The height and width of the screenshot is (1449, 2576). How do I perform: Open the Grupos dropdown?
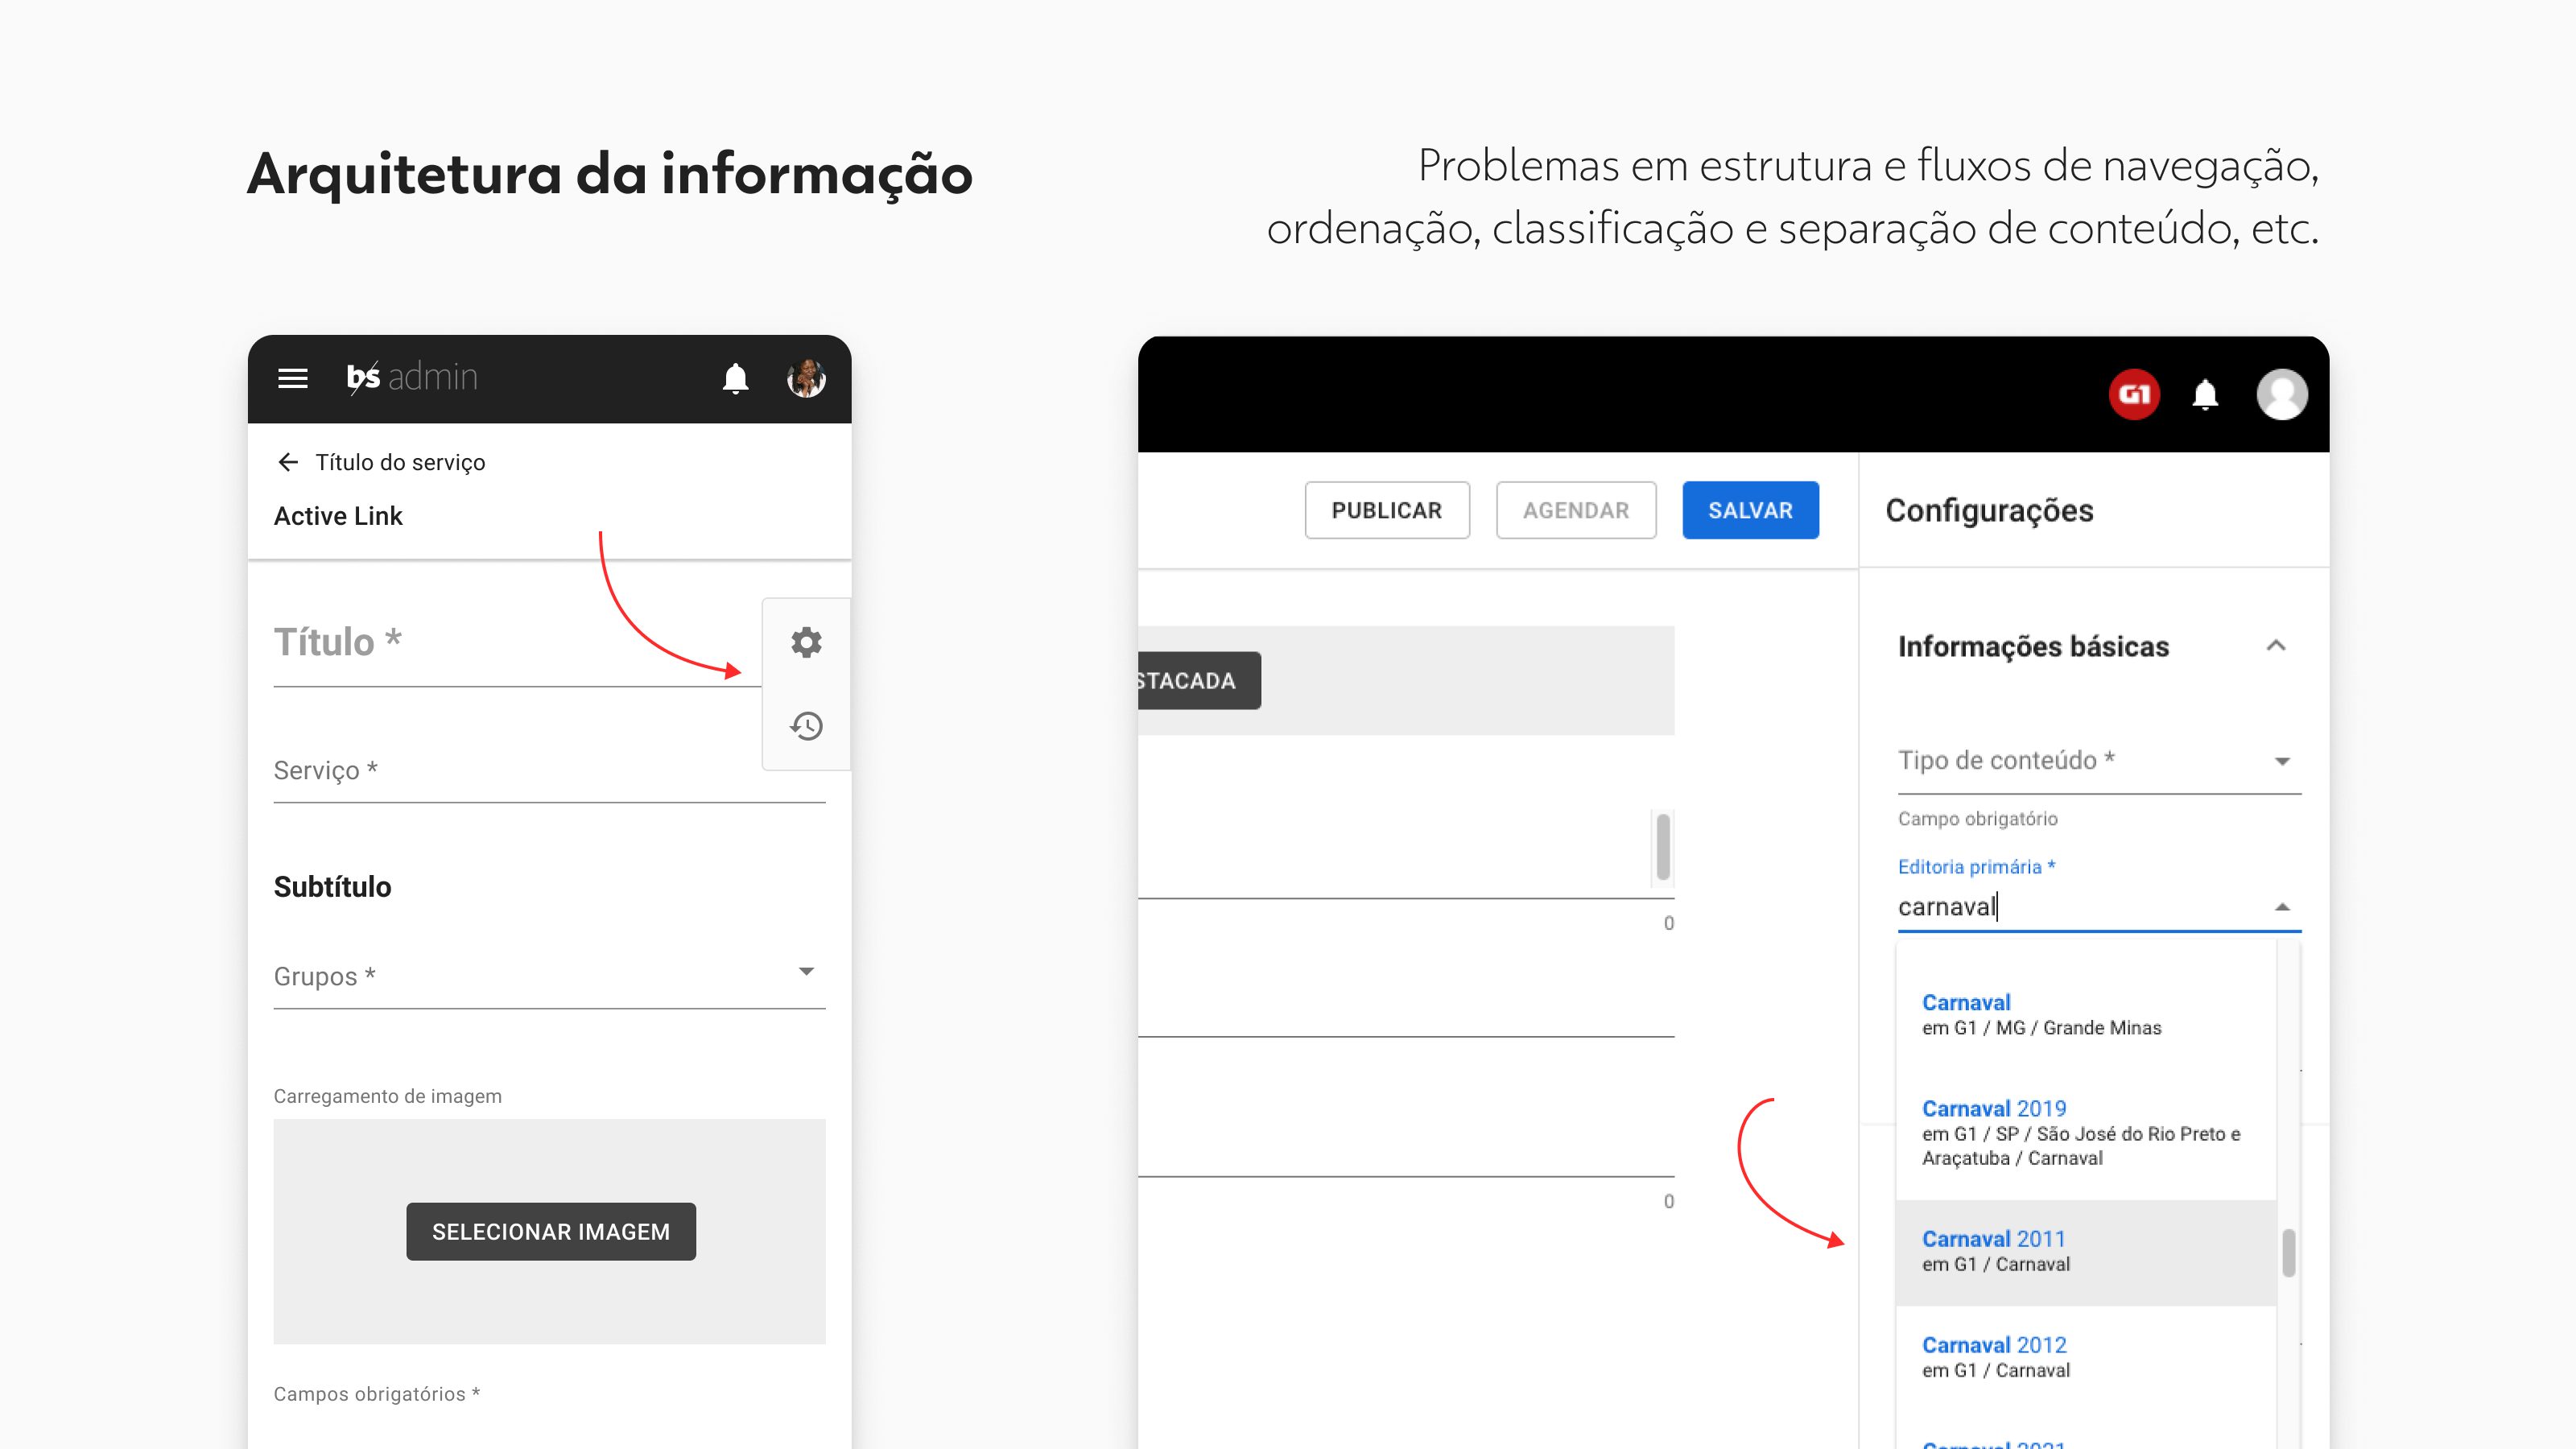[x=549, y=975]
